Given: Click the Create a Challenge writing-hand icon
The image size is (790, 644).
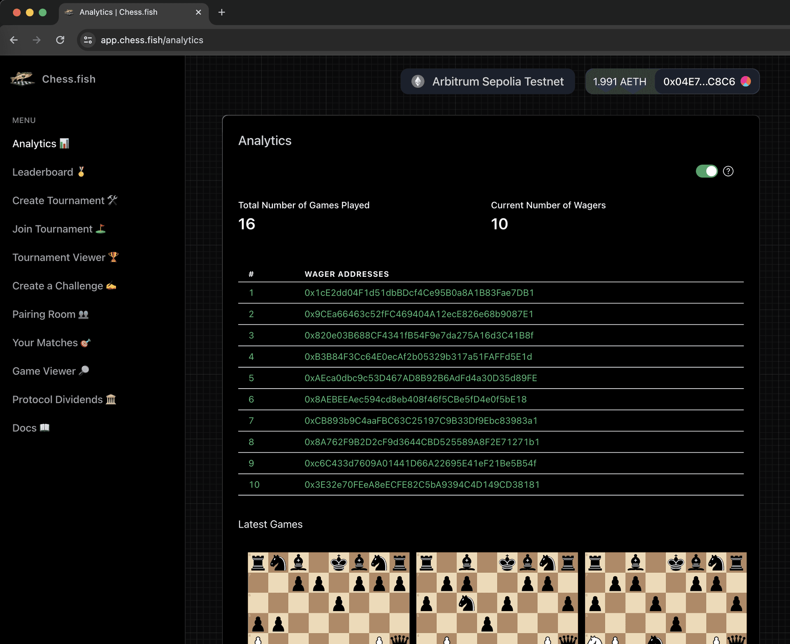Looking at the screenshot, I should pyautogui.click(x=111, y=285).
